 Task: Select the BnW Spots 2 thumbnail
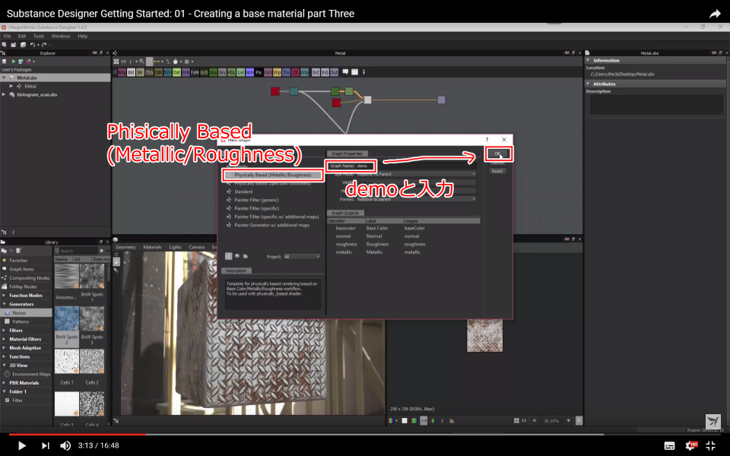click(67, 318)
